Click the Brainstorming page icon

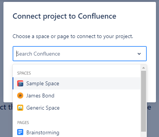20,132
